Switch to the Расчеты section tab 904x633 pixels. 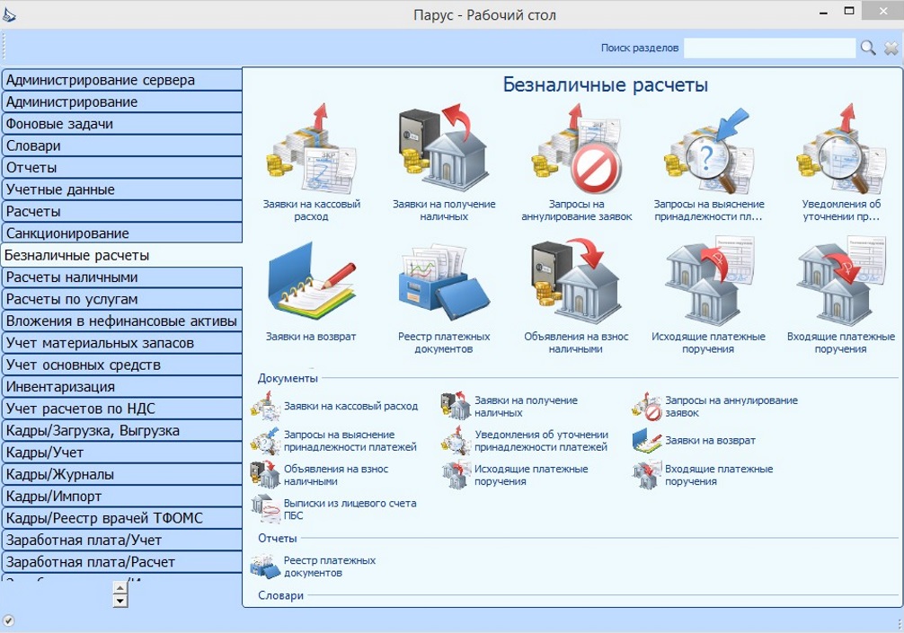[x=121, y=211]
